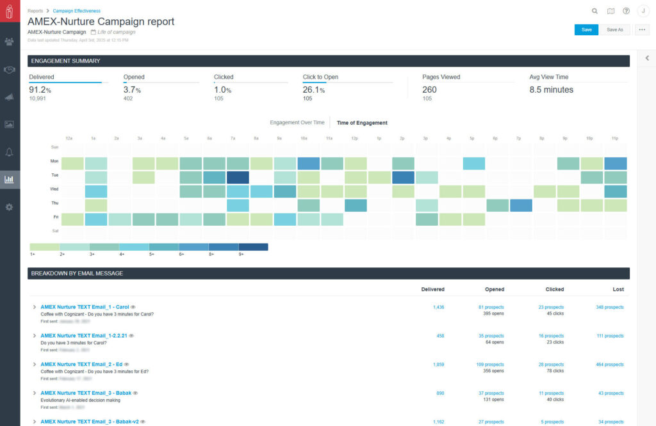This screenshot has width=656, height=426.
Task: Select the Clicked 1.0% summary metric
Action: [250, 87]
